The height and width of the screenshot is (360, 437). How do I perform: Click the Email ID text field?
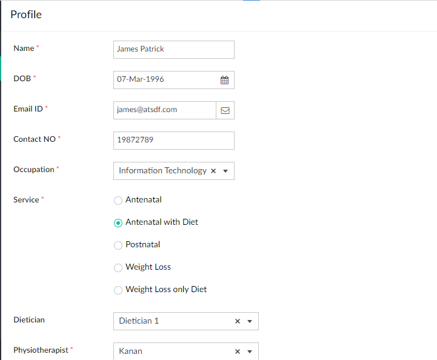(x=164, y=110)
